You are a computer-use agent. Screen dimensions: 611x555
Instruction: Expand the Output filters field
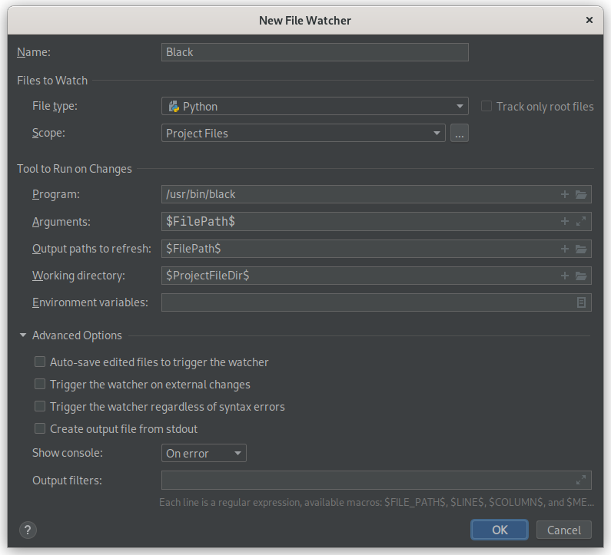click(581, 480)
